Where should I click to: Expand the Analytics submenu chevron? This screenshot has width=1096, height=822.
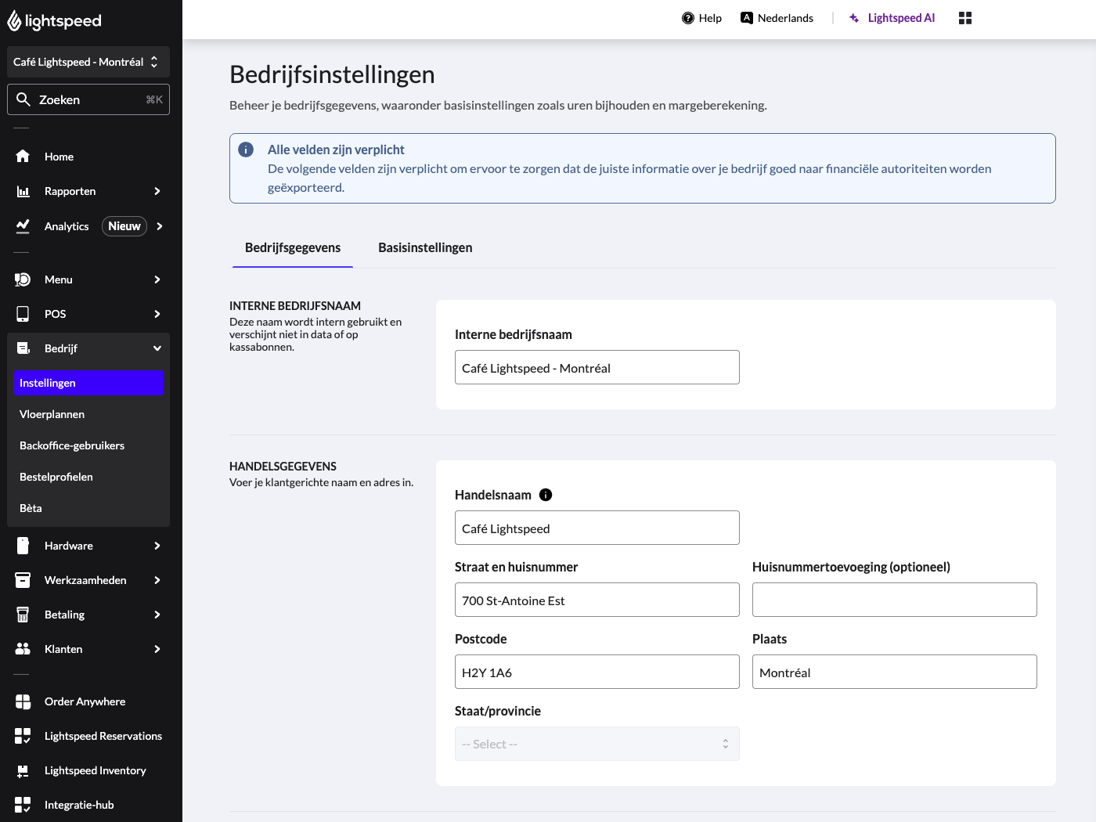(x=160, y=226)
